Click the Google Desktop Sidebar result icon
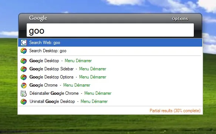This screenshot has height=134, width=216. tap(24, 69)
